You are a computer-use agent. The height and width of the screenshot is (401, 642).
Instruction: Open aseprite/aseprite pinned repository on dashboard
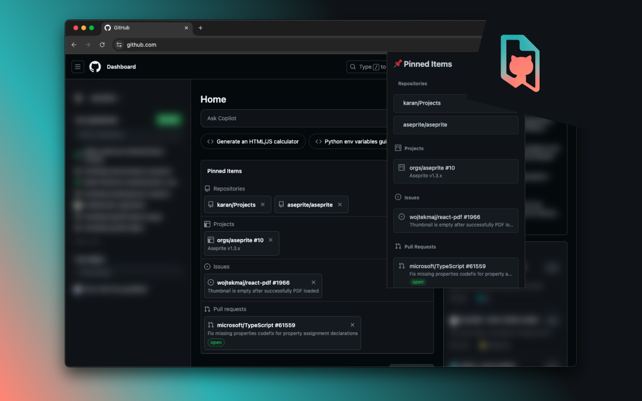tap(310, 205)
